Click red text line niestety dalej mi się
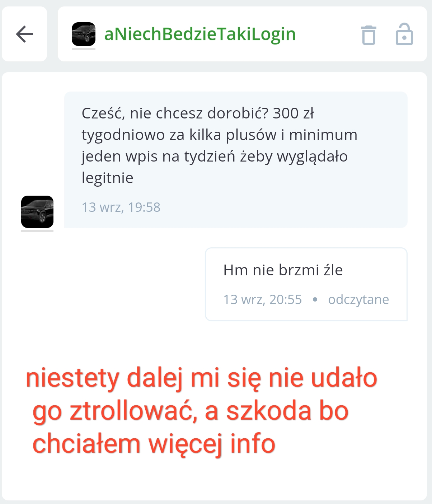The height and width of the screenshot is (504, 432). click(x=201, y=378)
